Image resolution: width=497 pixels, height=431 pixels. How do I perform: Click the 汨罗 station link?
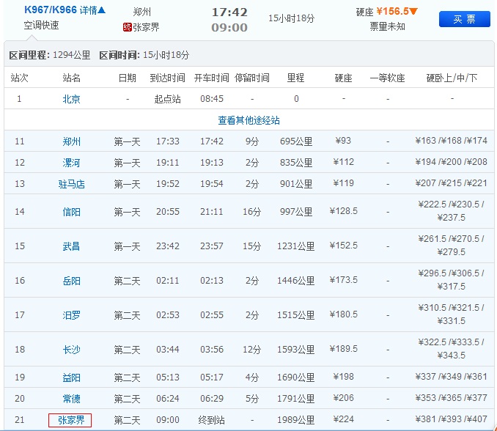(x=72, y=315)
